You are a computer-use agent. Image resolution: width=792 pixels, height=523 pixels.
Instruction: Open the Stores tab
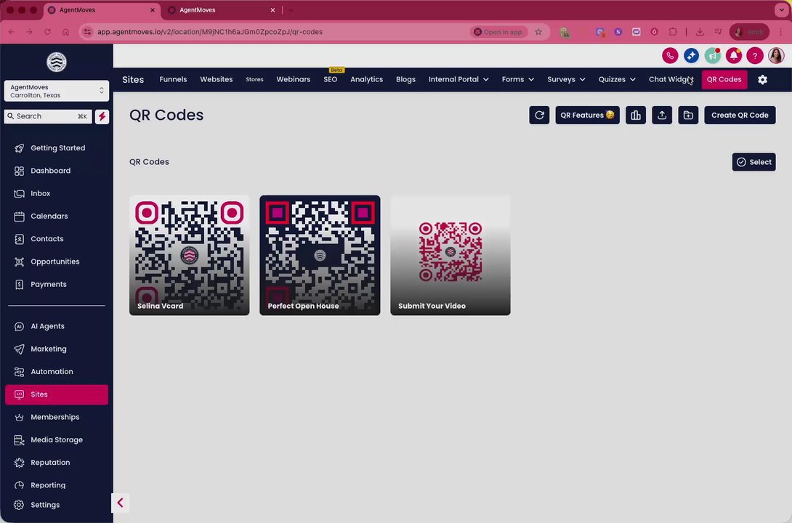point(254,79)
